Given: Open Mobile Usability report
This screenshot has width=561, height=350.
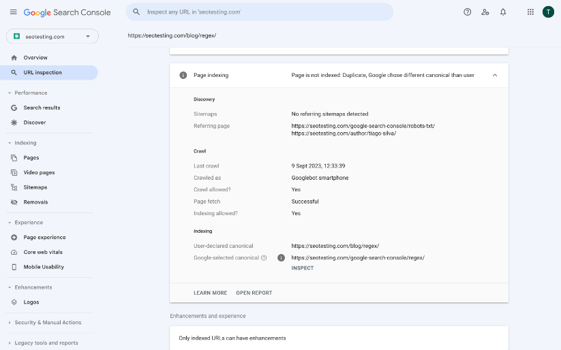Looking at the screenshot, I should tap(44, 267).
